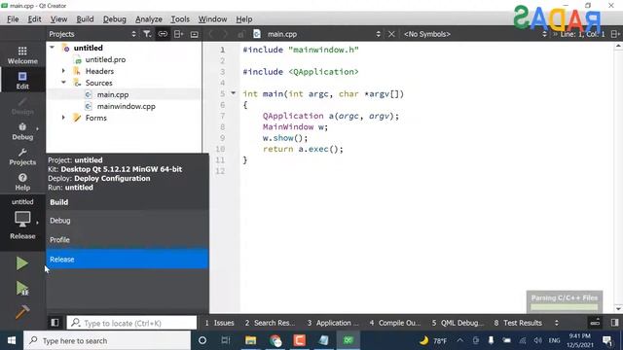Split the Projects pane
The width and height of the screenshot is (623, 350).
point(179,34)
